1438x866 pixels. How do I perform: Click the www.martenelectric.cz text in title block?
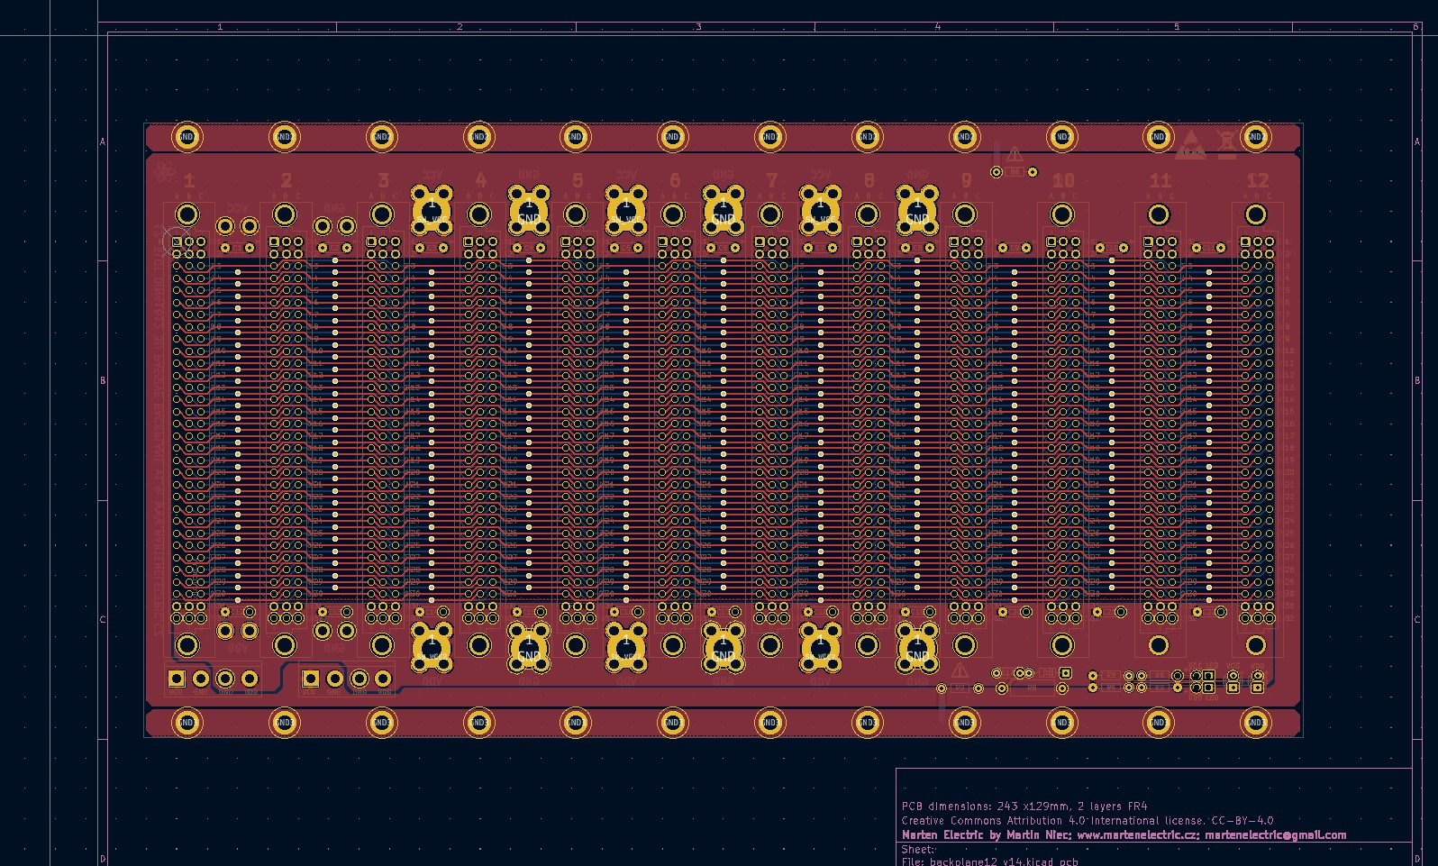[x=1137, y=835]
